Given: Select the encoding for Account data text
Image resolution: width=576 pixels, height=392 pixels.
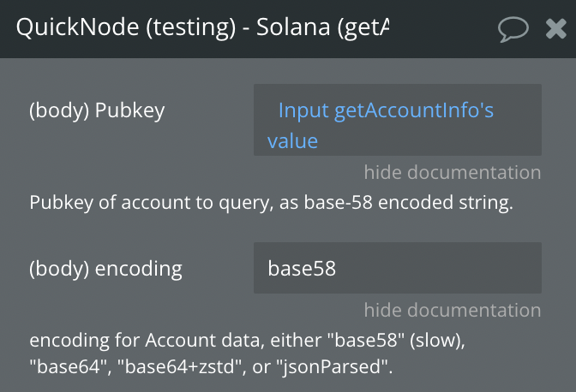Looking at the screenshot, I should (x=247, y=353).
